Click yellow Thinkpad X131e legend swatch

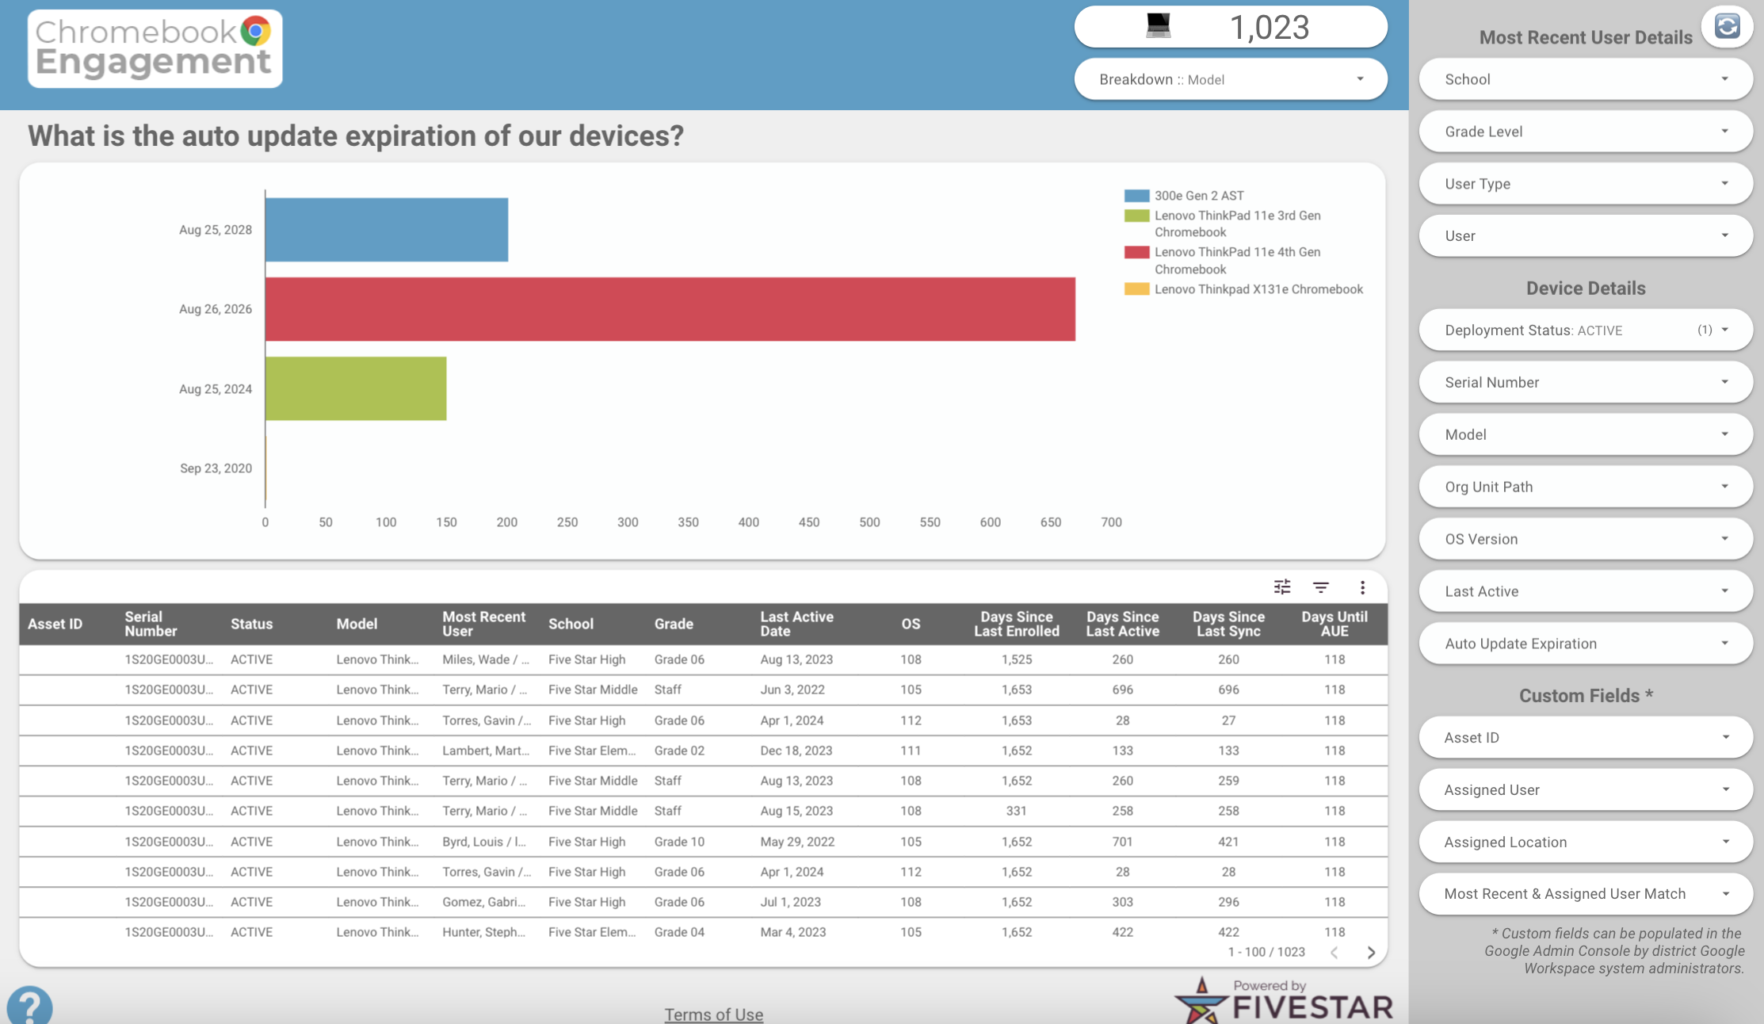pyautogui.click(x=1136, y=289)
